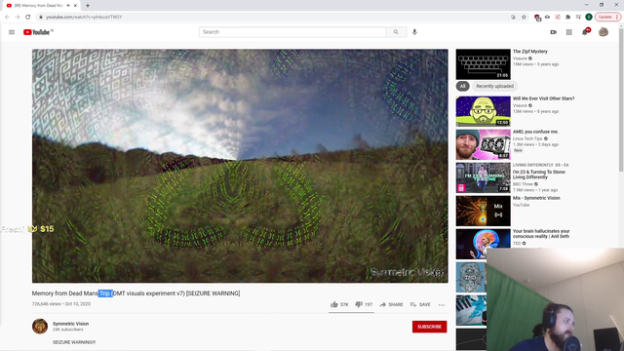This screenshot has width=624, height=351.
Task: Click browser forward arrow
Action: click(x=18, y=18)
